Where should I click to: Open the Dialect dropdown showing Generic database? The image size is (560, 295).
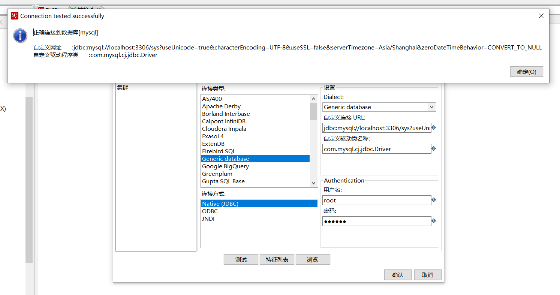[x=432, y=107]
